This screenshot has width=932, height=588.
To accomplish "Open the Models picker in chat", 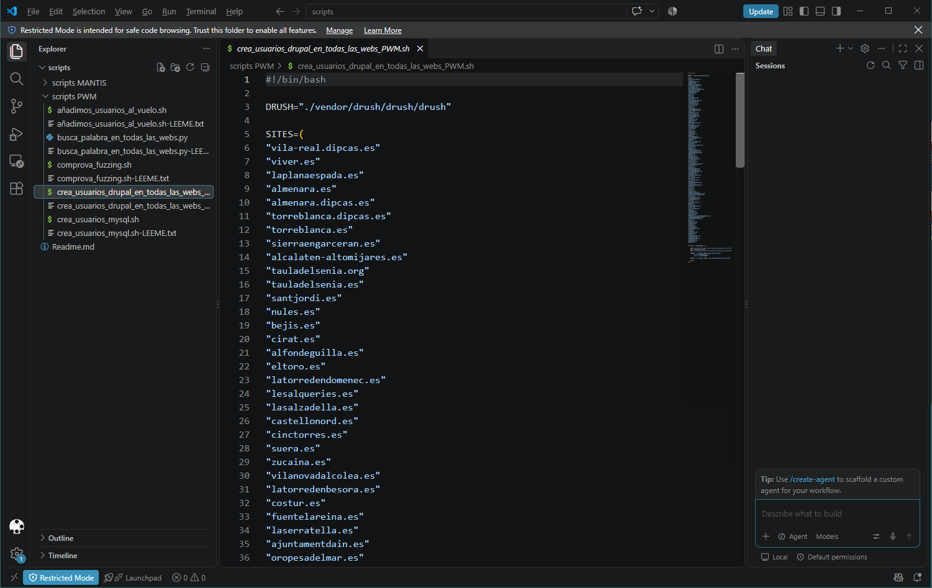I will tap(827, 536).
